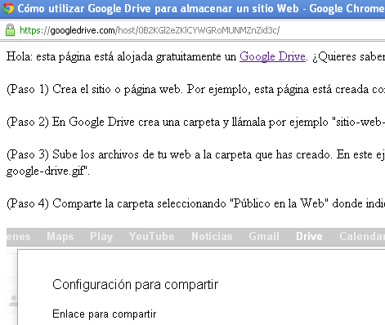This screenshot has height=325, width=385.
Task: Click the "Enlace para compartir" label
Action: [105, 314]
